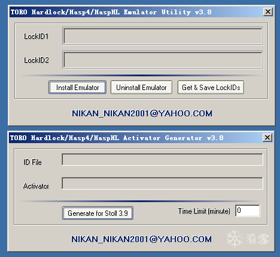Focus the LockID1 input field
280x257 pixels.
[x=163, y=36]
